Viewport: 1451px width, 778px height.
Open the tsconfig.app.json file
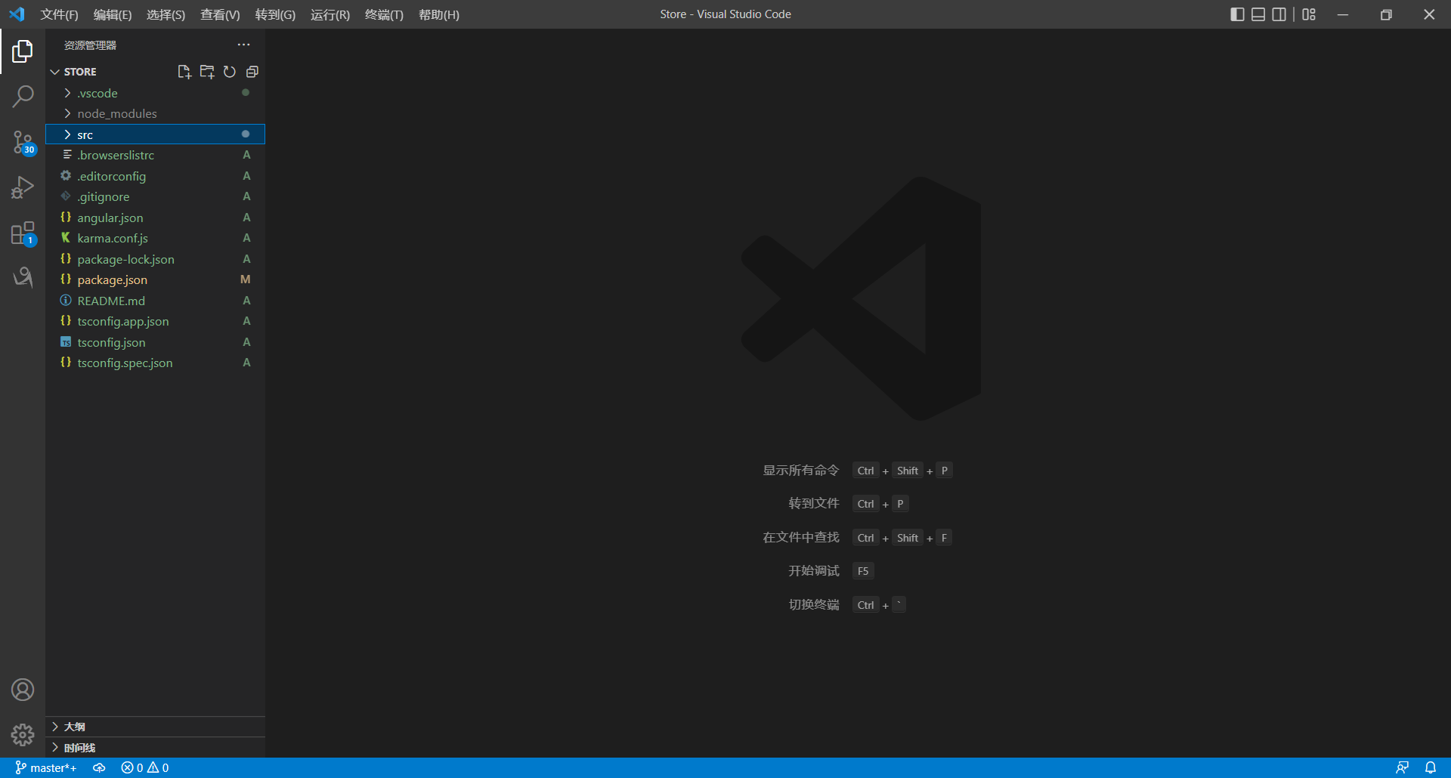click(155, 321)
